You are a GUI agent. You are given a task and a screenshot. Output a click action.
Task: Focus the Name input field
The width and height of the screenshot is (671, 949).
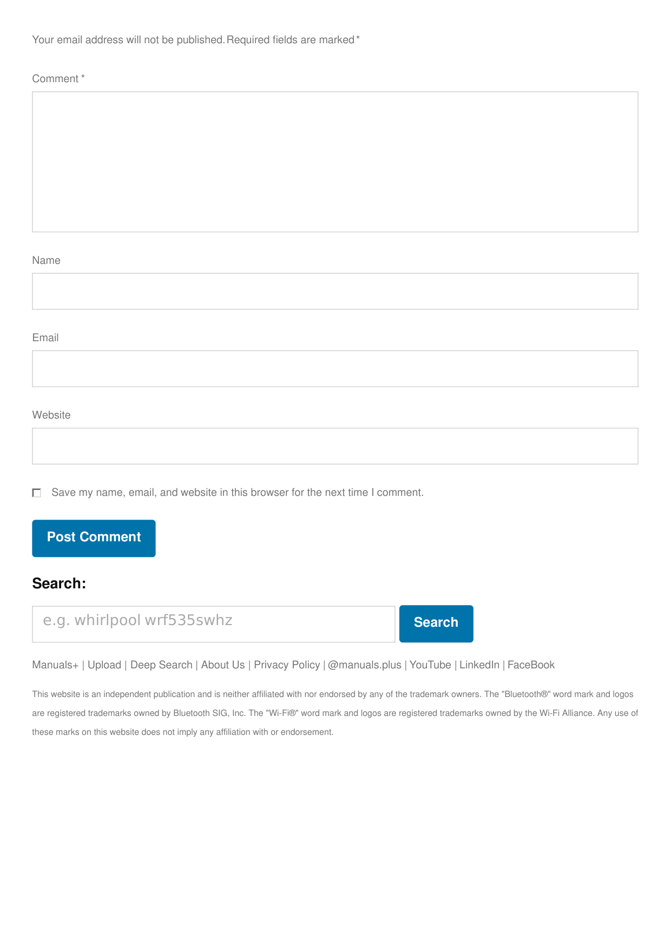tap(335, 291)
